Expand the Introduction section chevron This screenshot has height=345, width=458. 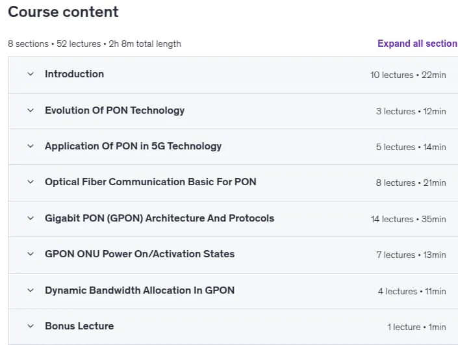(x=31, y=74)
